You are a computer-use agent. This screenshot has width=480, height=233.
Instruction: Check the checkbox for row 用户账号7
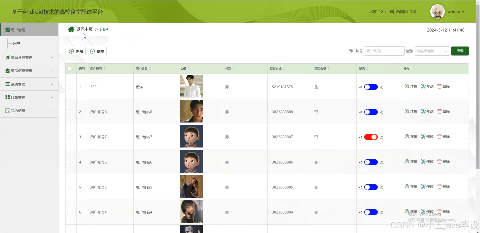click(x=69, y=137)
